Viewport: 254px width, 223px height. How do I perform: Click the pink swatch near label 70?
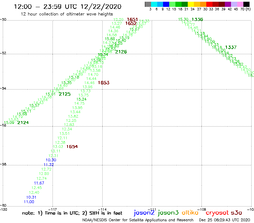click(240, 4)
